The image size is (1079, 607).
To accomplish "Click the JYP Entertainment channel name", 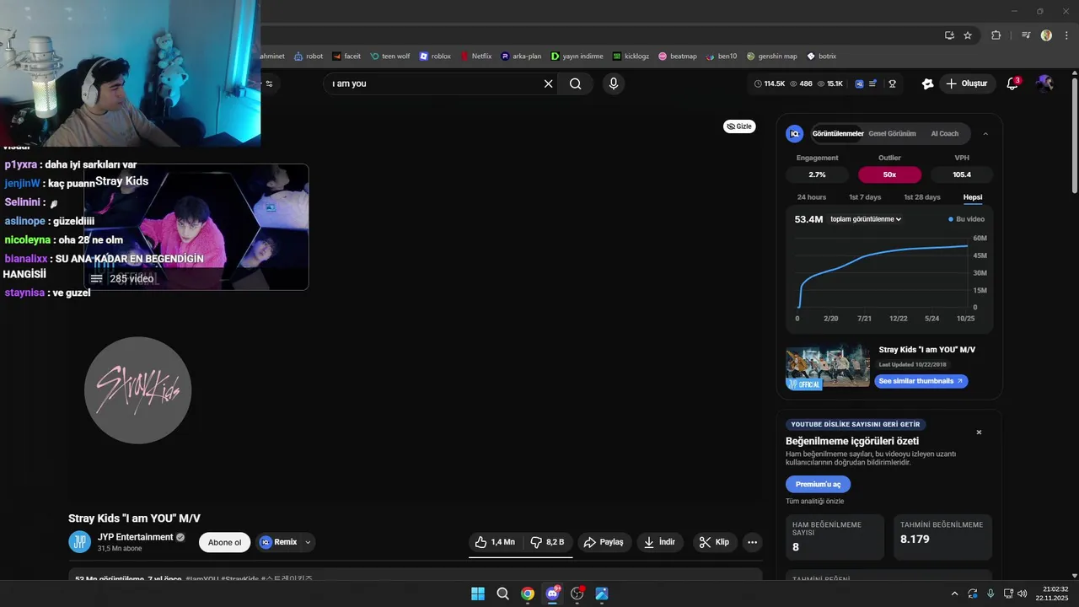I will pyautogui.click(x=135, y=537).
